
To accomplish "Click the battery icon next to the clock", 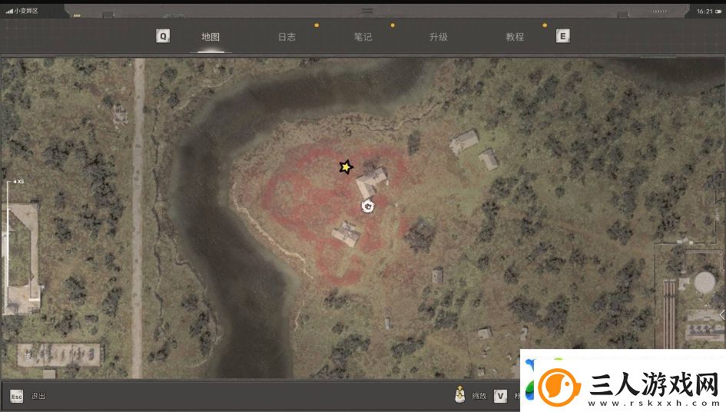I will (718, 12).
